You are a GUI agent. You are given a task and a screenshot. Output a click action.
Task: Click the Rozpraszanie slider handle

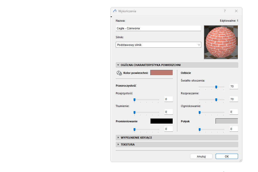pyautogui.click(x=217, y=100)
